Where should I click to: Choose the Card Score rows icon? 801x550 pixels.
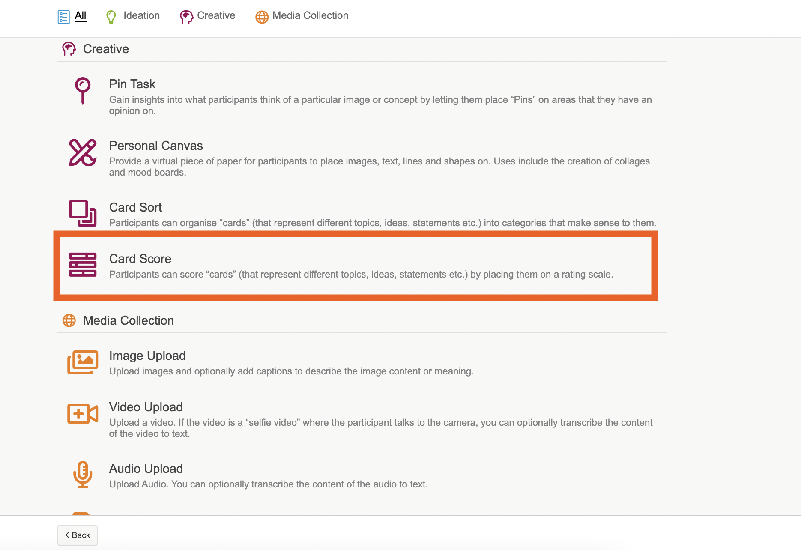tap(83, 265)
